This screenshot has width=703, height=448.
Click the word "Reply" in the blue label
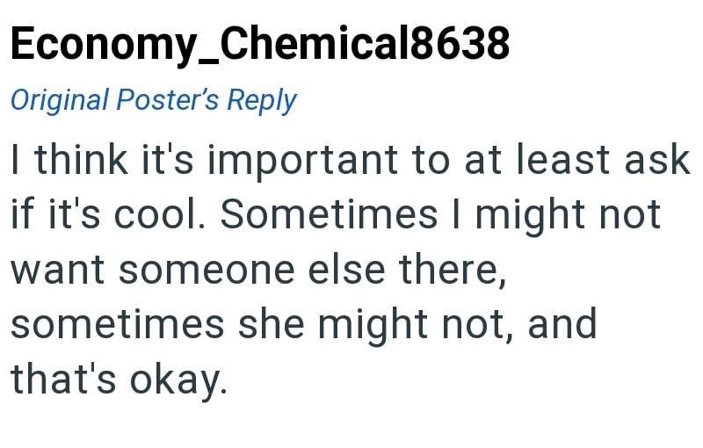pyautogui.click(x=262, y=100)
